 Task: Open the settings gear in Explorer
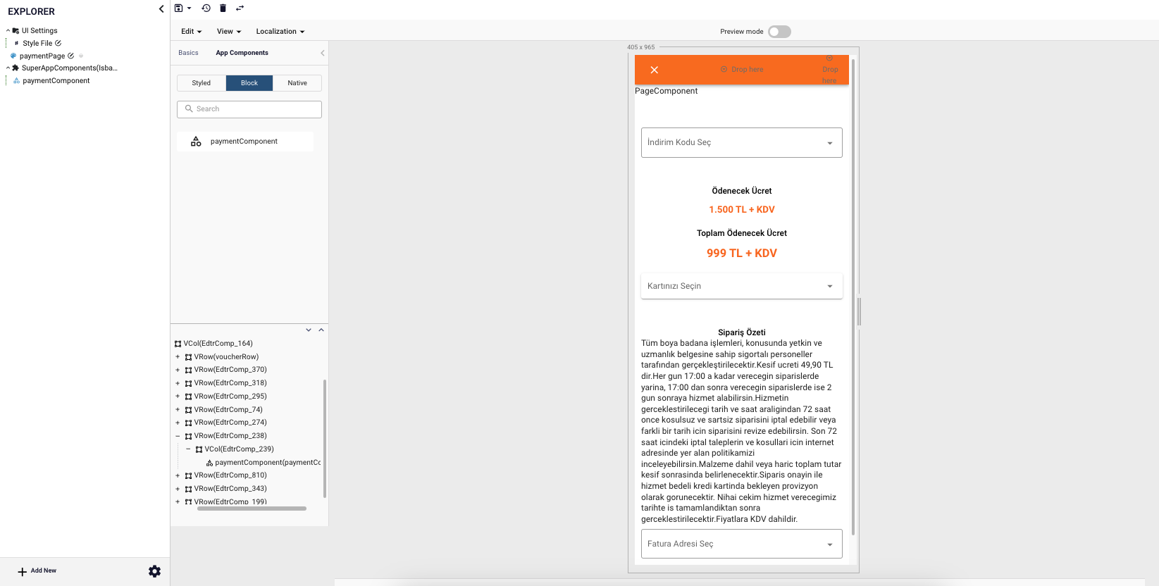(154, 571)
